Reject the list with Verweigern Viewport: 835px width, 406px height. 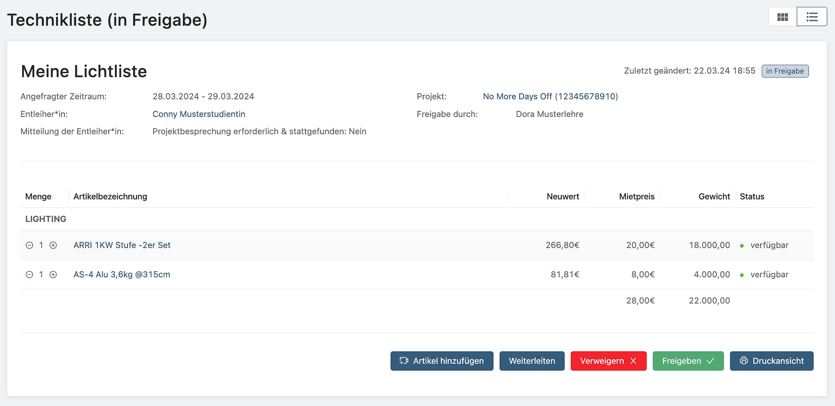coord(608,361)
